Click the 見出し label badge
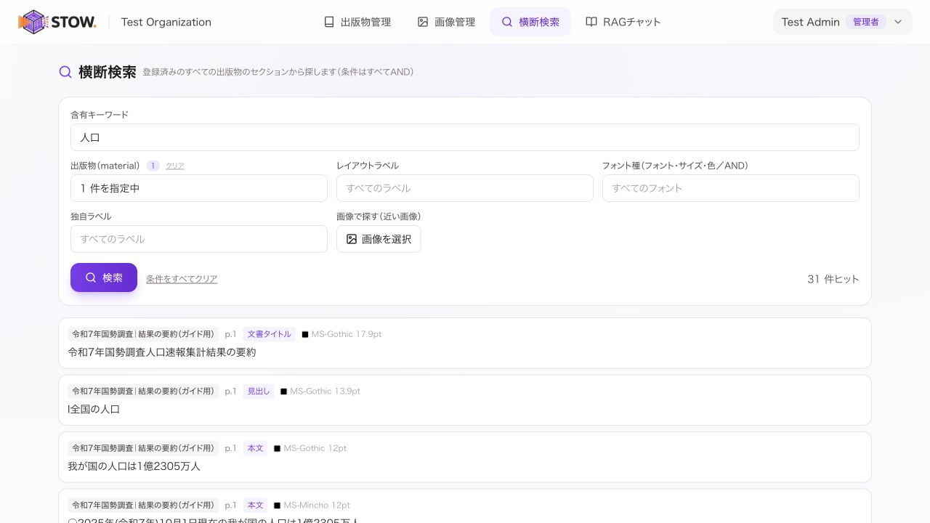The height and width of the screenshot is (523, 930). (259, 391)
